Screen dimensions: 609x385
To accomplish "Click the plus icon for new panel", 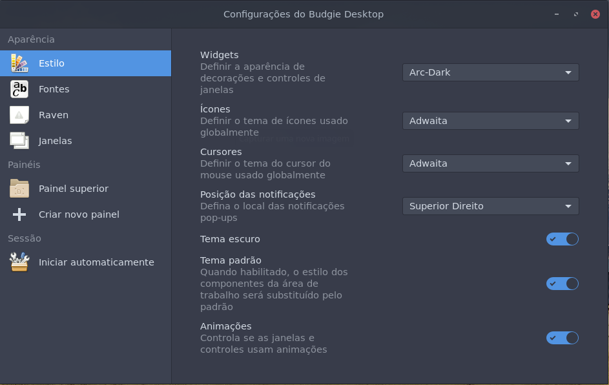I will tap(19, 214).
